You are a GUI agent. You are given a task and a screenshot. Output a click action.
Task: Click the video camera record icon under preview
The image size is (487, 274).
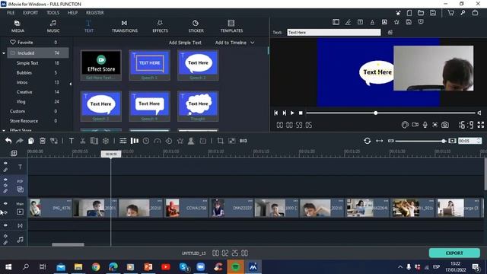415,125
